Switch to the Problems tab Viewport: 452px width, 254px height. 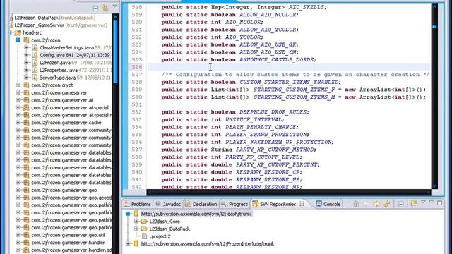pyautogui.click(x=137, y=204)
